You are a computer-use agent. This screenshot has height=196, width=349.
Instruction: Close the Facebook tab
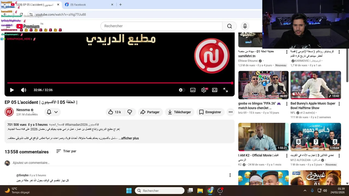112,5
